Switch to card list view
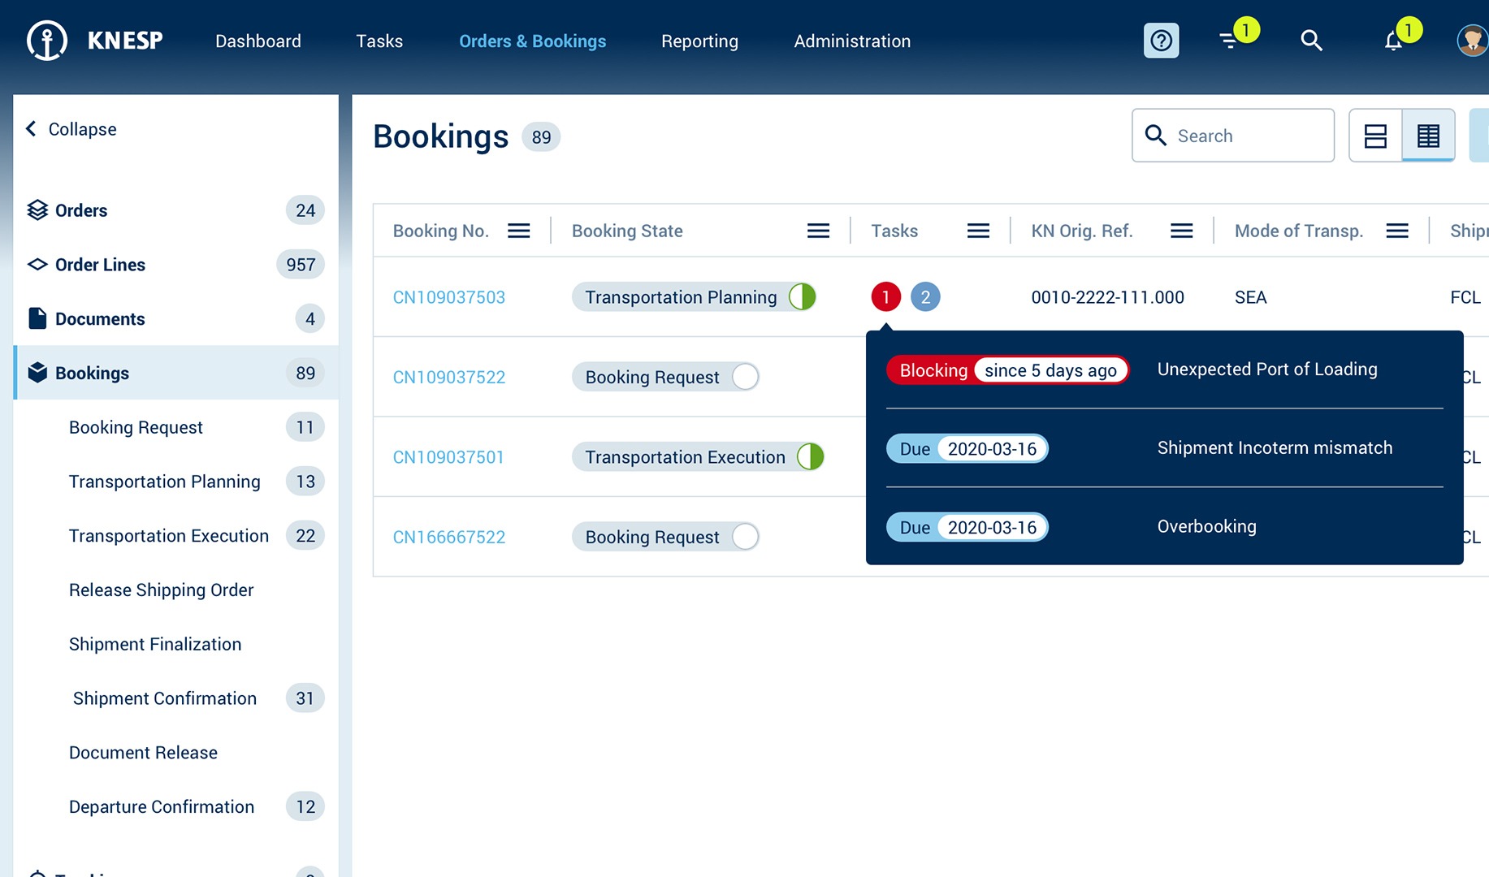The width and height of the screenshot is (1489, 877). coord(1375,136)
